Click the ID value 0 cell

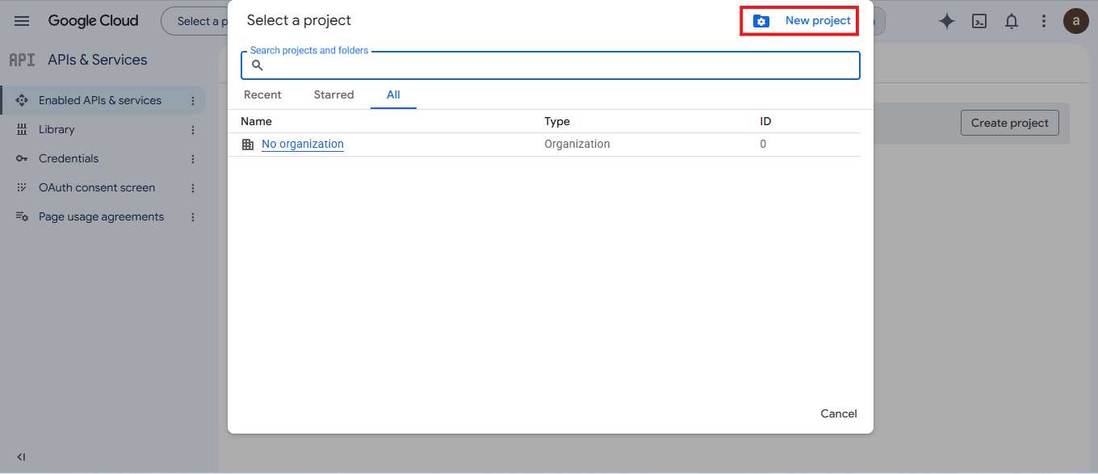[x=763, y=144]
